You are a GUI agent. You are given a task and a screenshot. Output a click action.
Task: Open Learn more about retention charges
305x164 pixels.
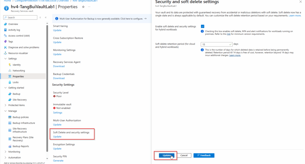[235, 55]
